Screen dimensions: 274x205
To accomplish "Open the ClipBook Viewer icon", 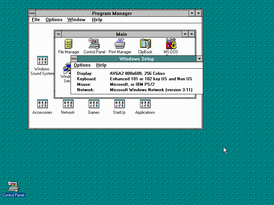I will tap(145, 44).
